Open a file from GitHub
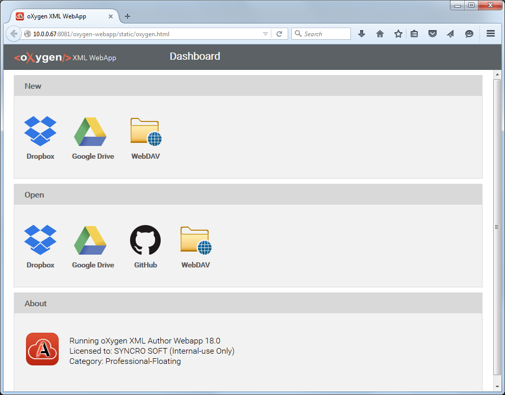 coord(145,240)
